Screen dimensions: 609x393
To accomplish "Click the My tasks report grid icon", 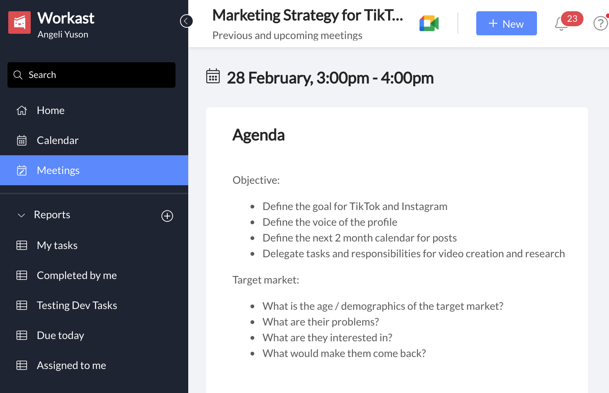I will click(22, 245).
